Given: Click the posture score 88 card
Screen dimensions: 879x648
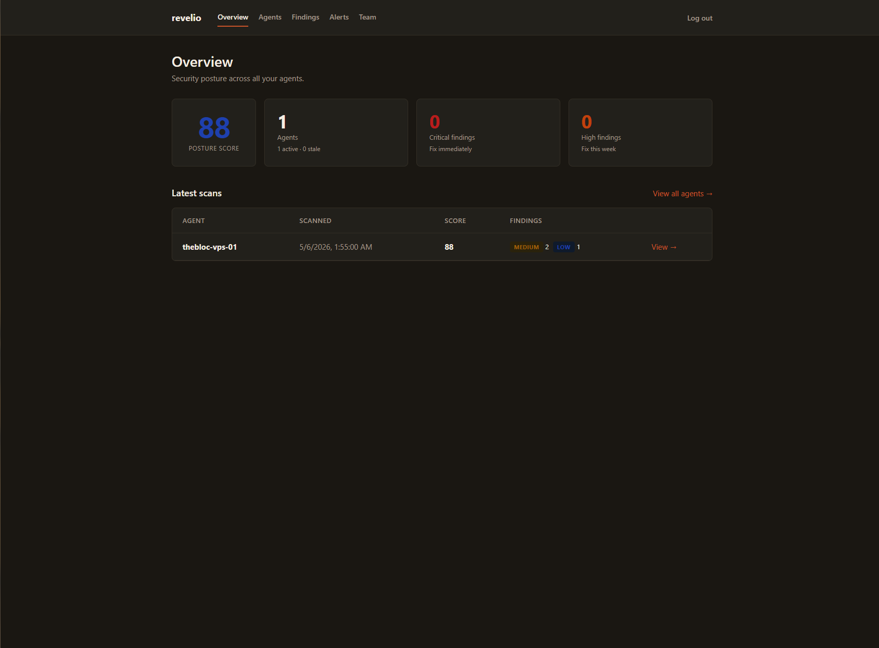Looking at the screenshot, I should tap(214, 133).
